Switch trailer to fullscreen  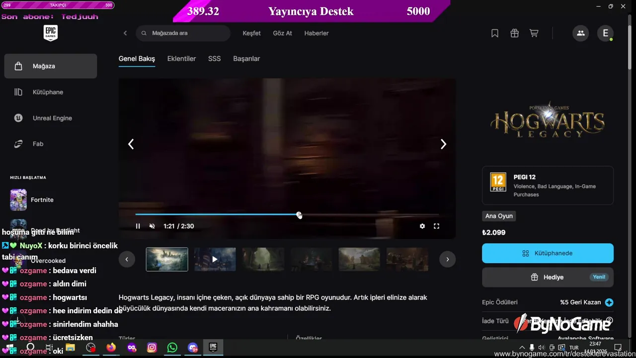coord(436,226)
